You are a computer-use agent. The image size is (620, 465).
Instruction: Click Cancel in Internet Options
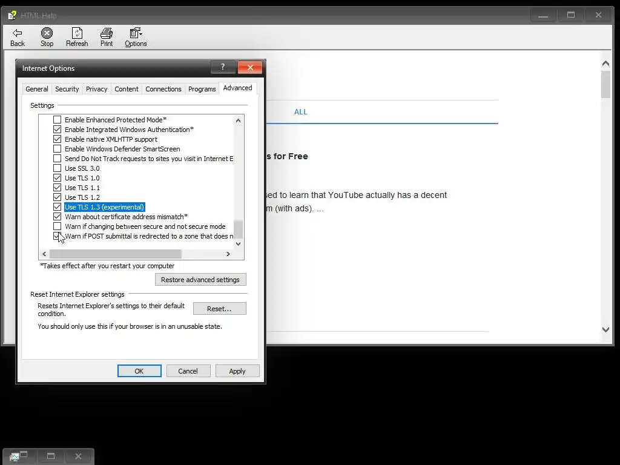(188, 371)
